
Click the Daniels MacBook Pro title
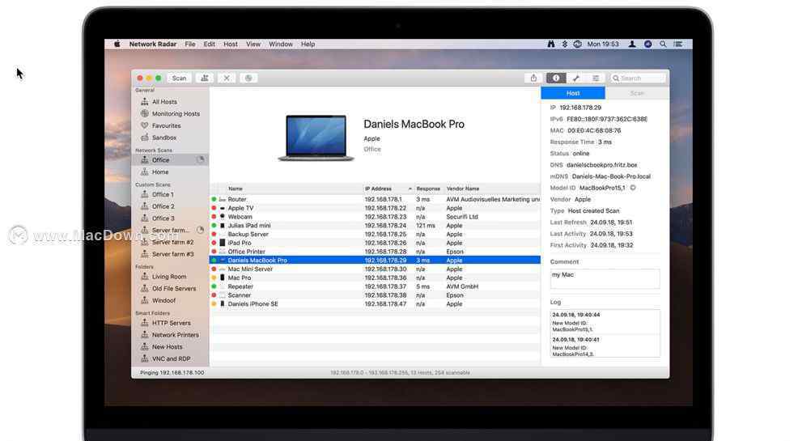[414, 124]
